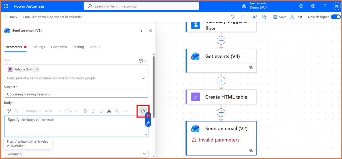
Task: Open the Normal paragraph style dropdown
Action: click(x=33, y=111)
